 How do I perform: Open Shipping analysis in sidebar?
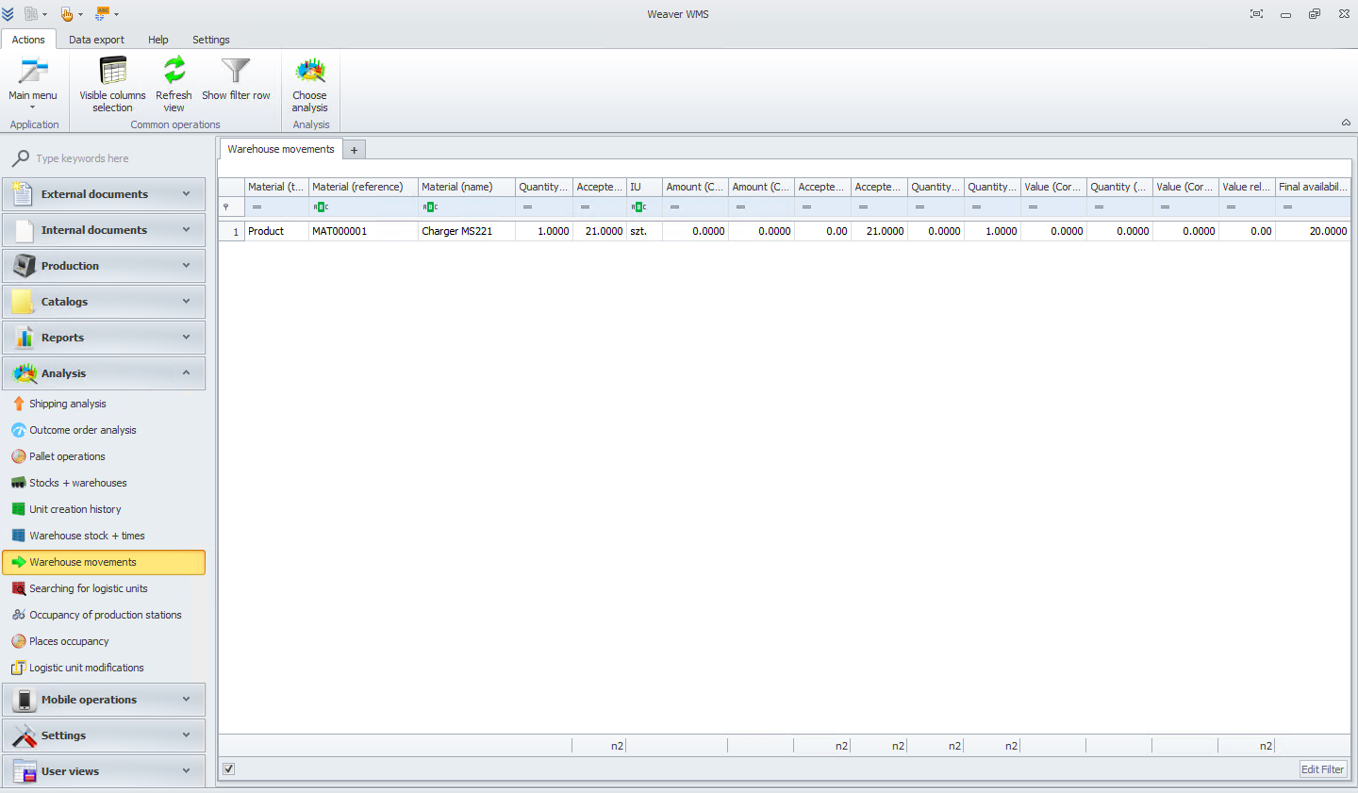pos(67,404)
